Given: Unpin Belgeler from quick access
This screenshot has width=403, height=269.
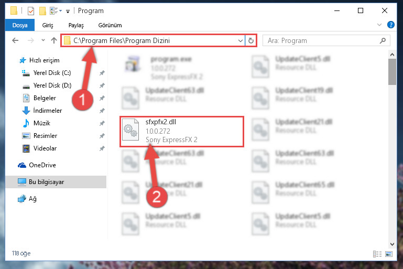Looking at the screenshot, I should click(102, 98).
